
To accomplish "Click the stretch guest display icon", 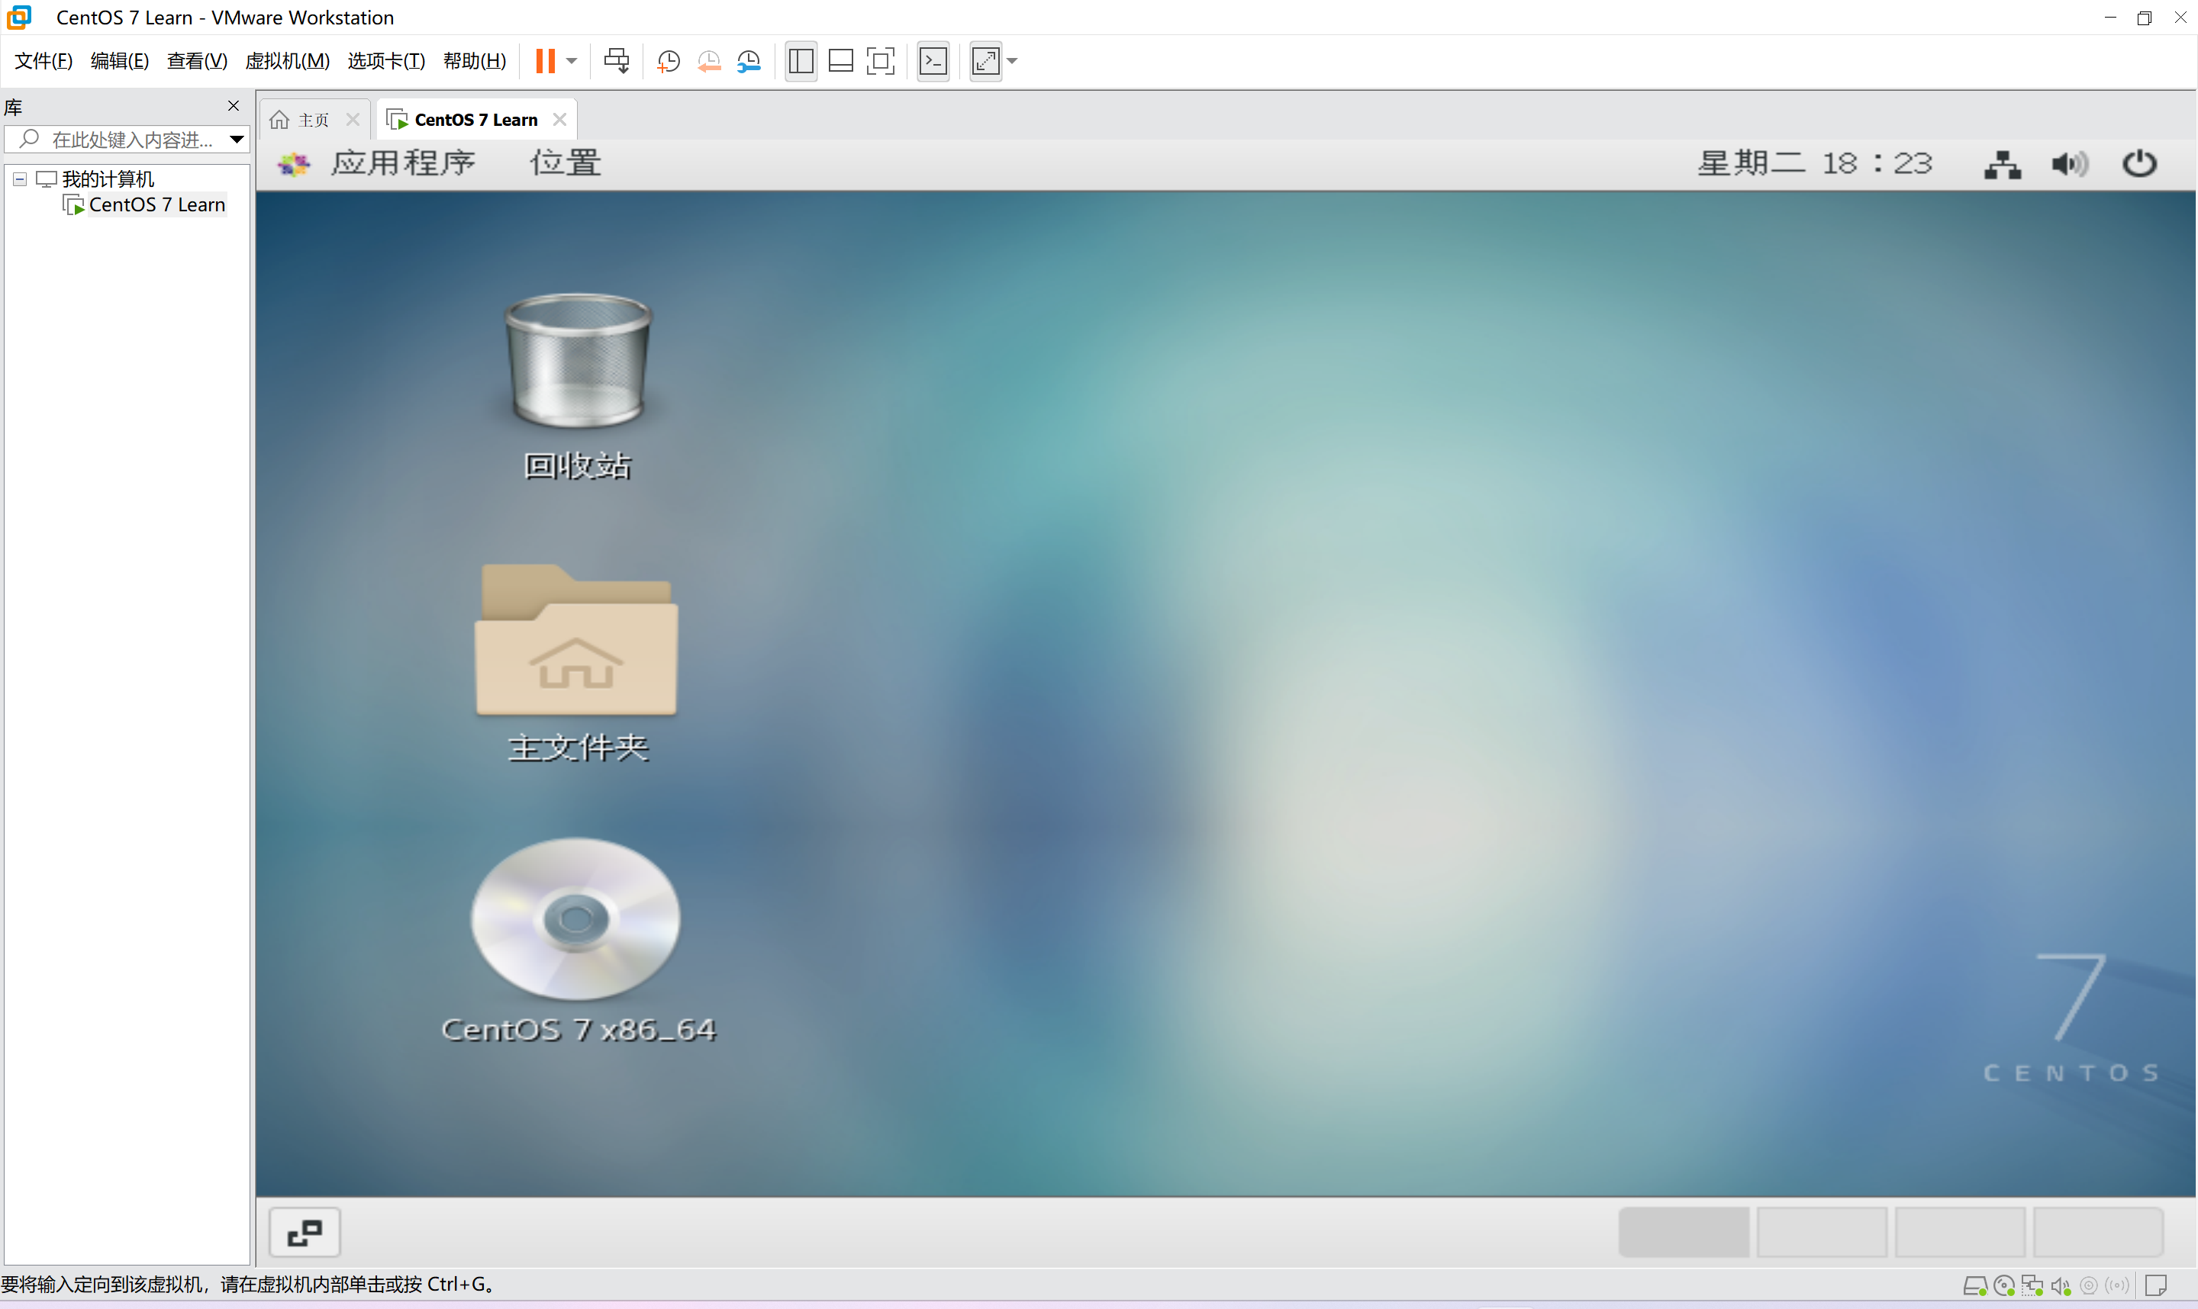I will [985, 61].
